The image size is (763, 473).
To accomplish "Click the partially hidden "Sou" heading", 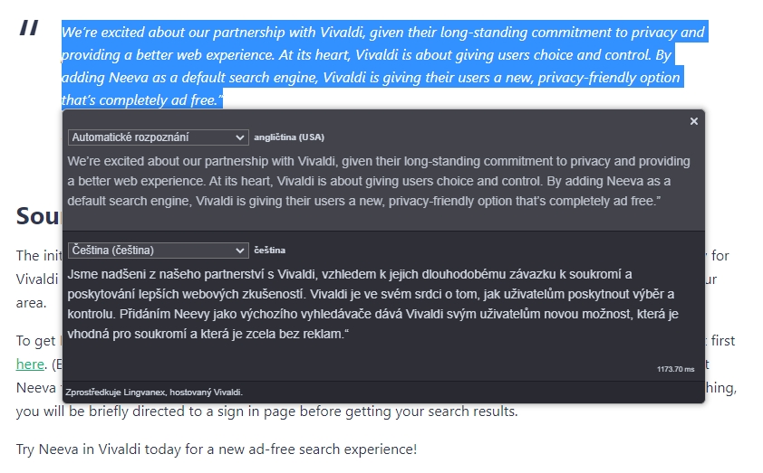I will click(38, 215).
